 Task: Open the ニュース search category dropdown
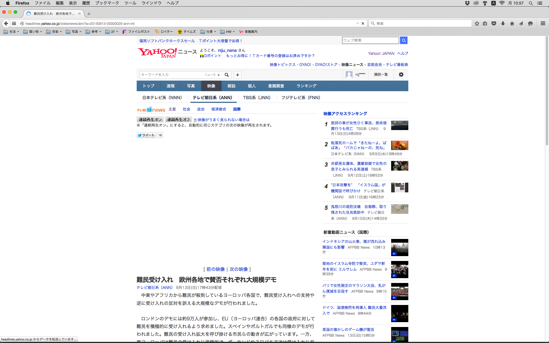point(212,75)
